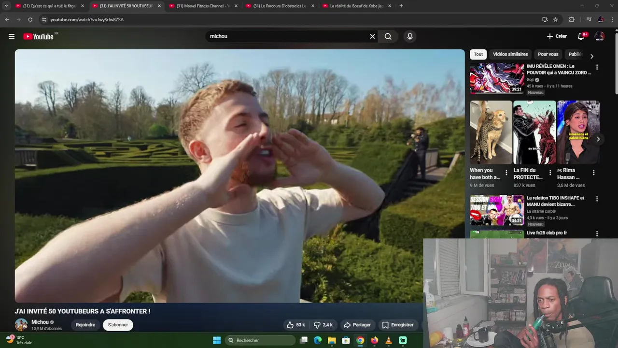The image size is (618, 348).
Task: Click the Enregistrer button
Action: tap(397, 325)
